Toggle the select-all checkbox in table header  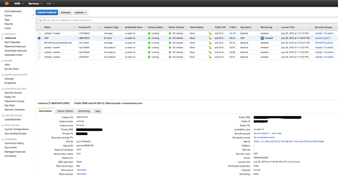[39, 27]
